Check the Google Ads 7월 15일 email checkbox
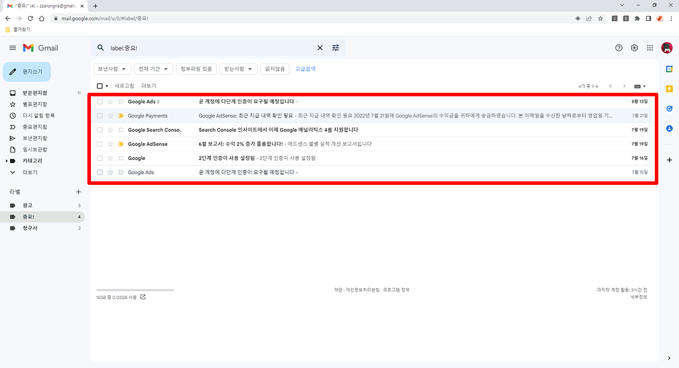Image resolution: width=679 pixels, height=368 pixels. click(100, 172)
